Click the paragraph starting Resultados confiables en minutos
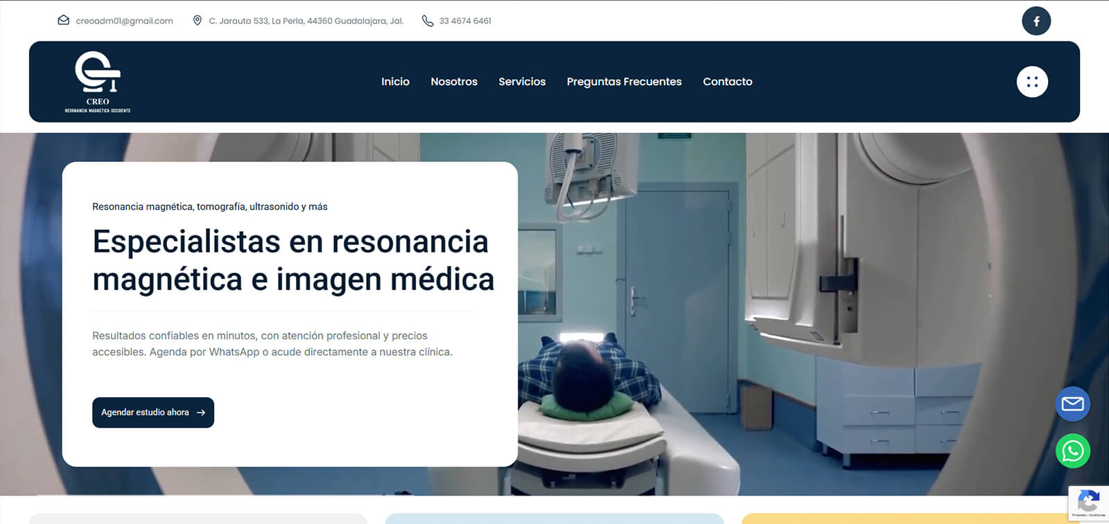This screenshot has width=1109, height=524. 272,344
